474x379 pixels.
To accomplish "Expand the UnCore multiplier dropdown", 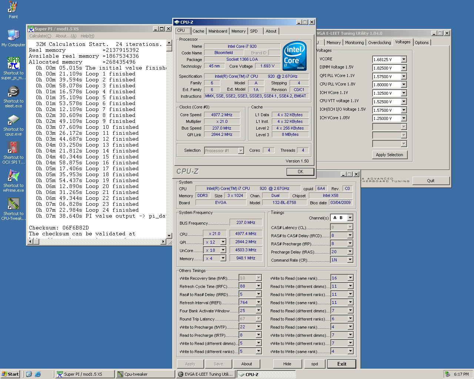I will point(223,250).
